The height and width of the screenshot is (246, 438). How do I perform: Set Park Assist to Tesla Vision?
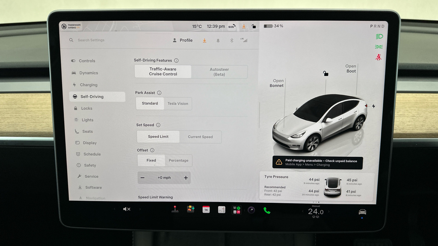tap(178, 103)
